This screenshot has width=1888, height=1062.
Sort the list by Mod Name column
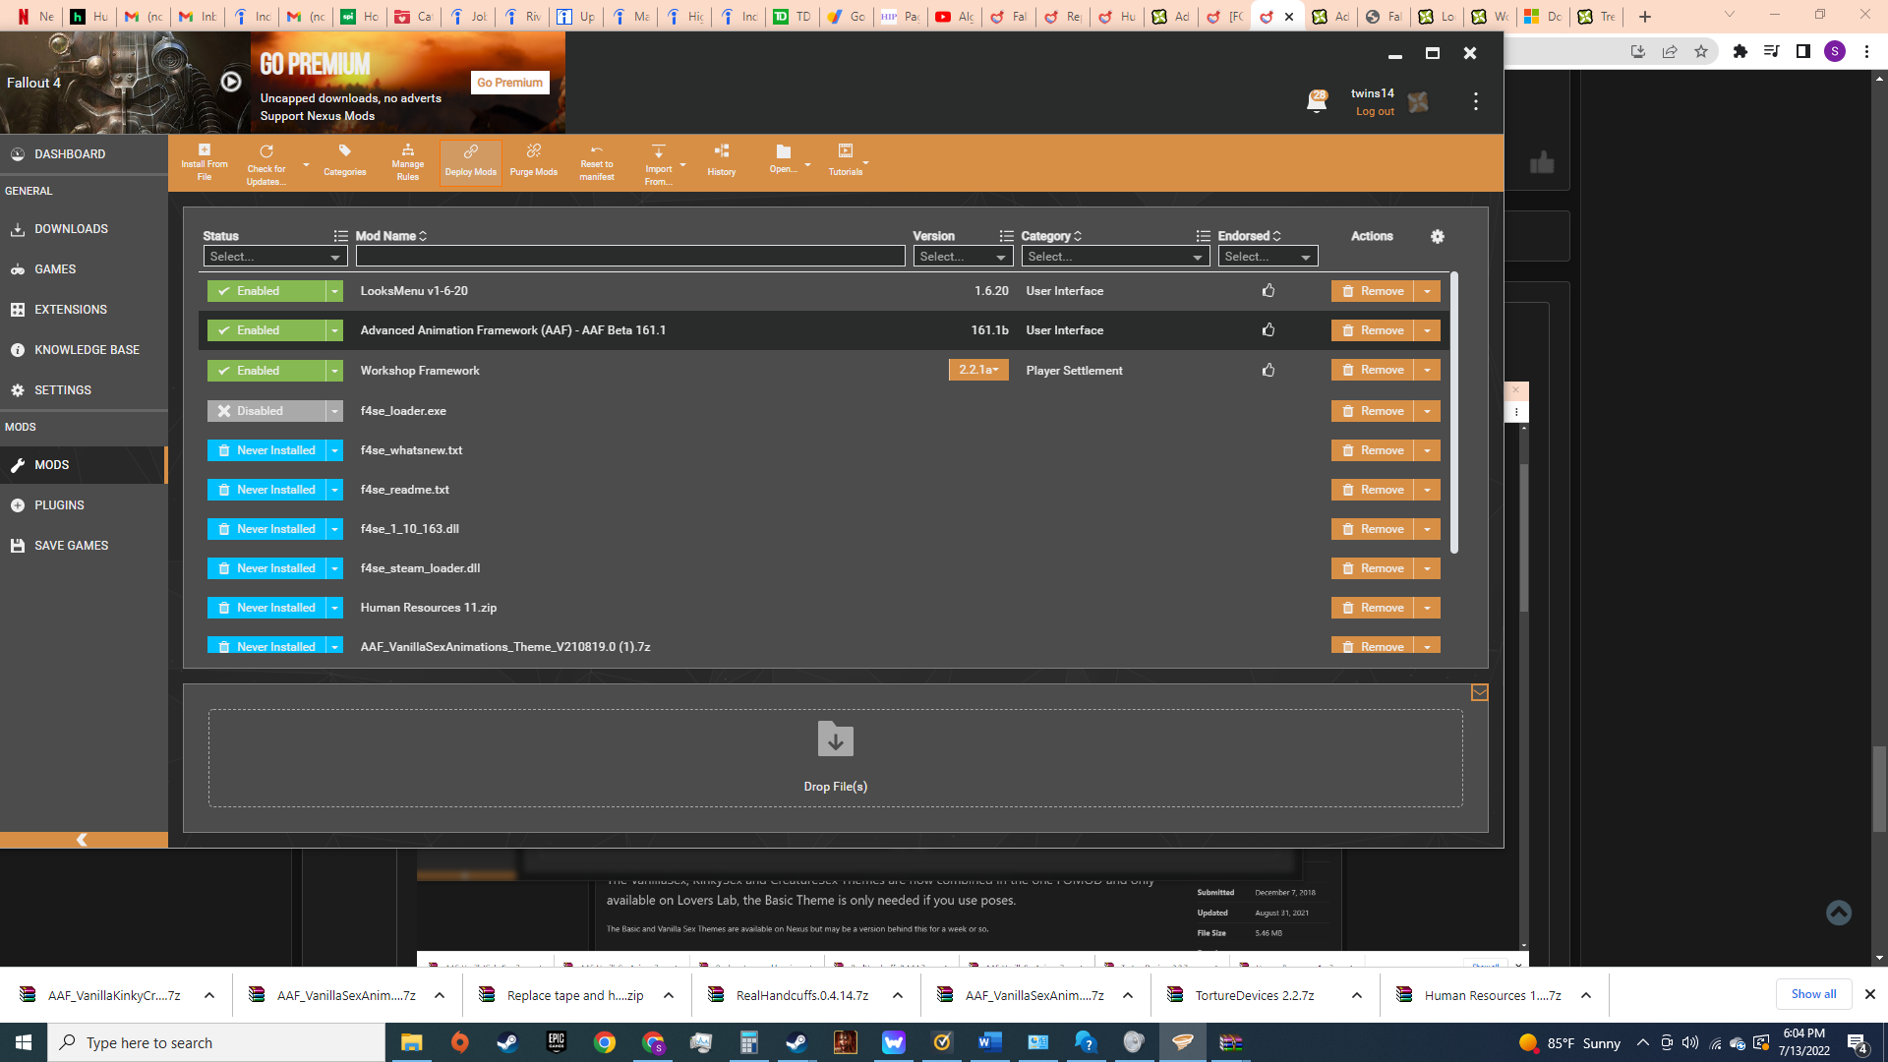coord(390,236)
